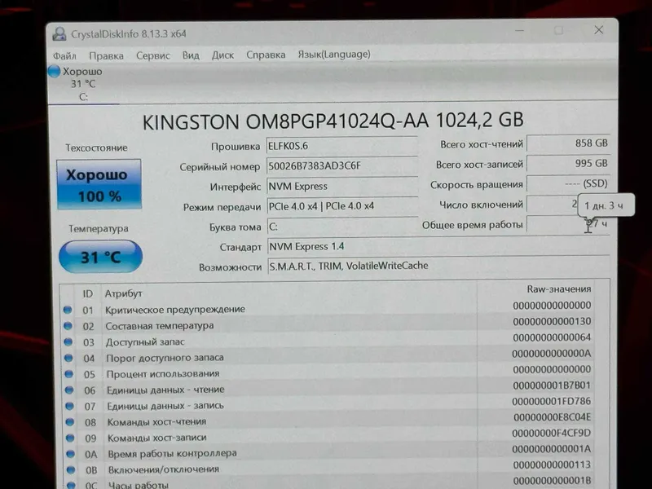The width and height of the screenshot is (652, 489).
Task: Click raw value 00000000000130
Action: 552,321
